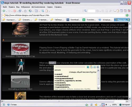Image resolution: width=132 pixels, height=107 pixels.
Task: Open the Animating a Domino Effect link
Action: [20, 89]
